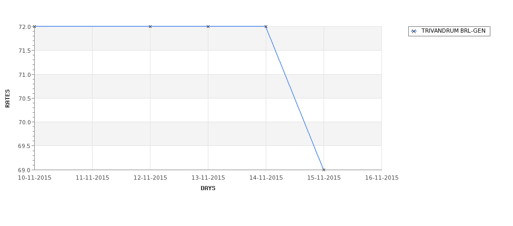Click the 16-11-2015 x-axis label

coord(382,178)
